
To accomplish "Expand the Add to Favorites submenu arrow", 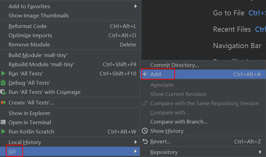I will [136, 6].
